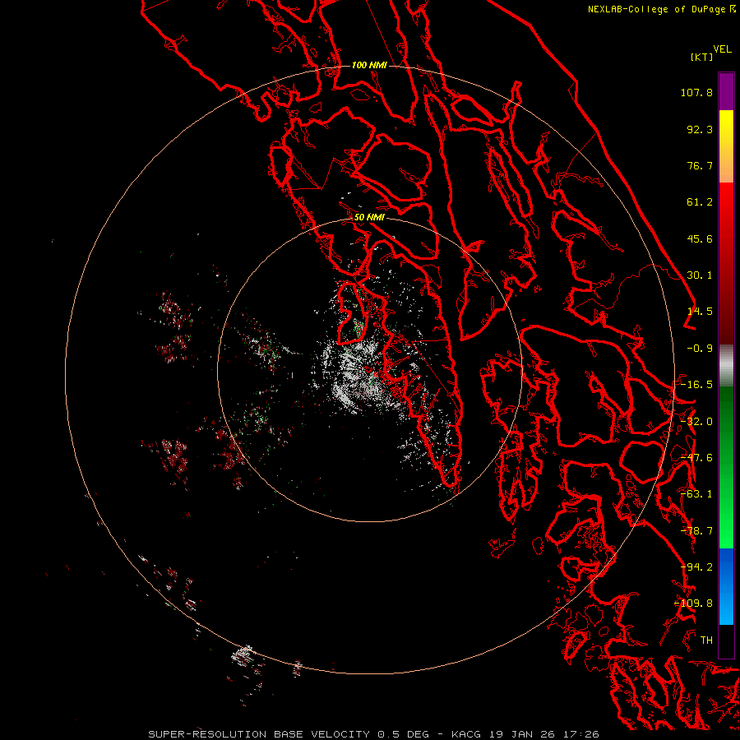Click the 92.3 legend value

point(700,129)
